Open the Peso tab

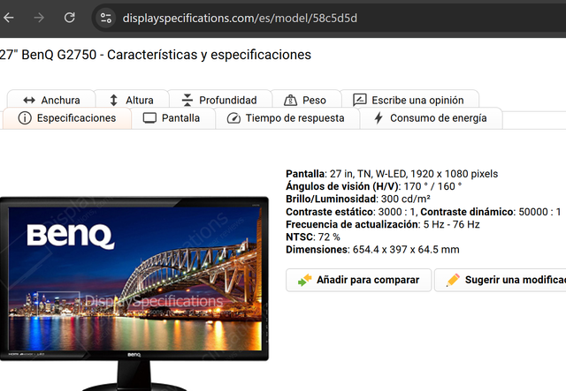(x=306, y=100)
